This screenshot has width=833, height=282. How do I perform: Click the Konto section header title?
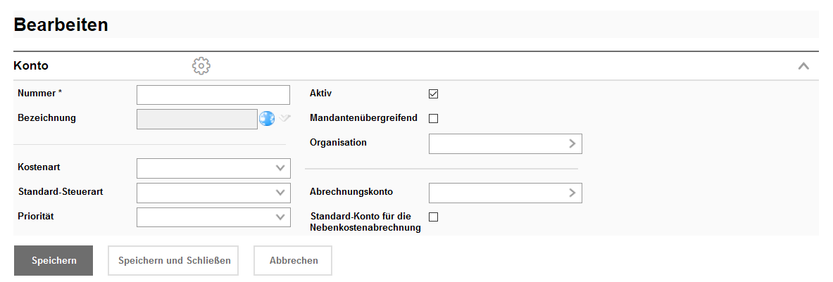31,66
